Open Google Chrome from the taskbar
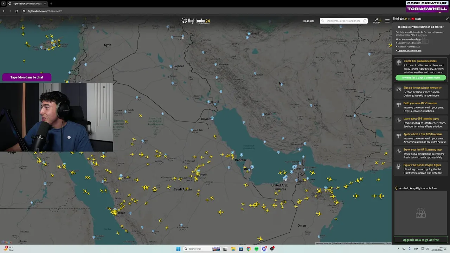 click(x=249, y=249)
